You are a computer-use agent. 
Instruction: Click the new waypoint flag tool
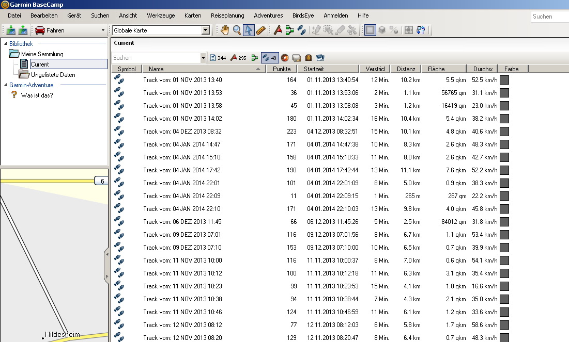point(278,30)
